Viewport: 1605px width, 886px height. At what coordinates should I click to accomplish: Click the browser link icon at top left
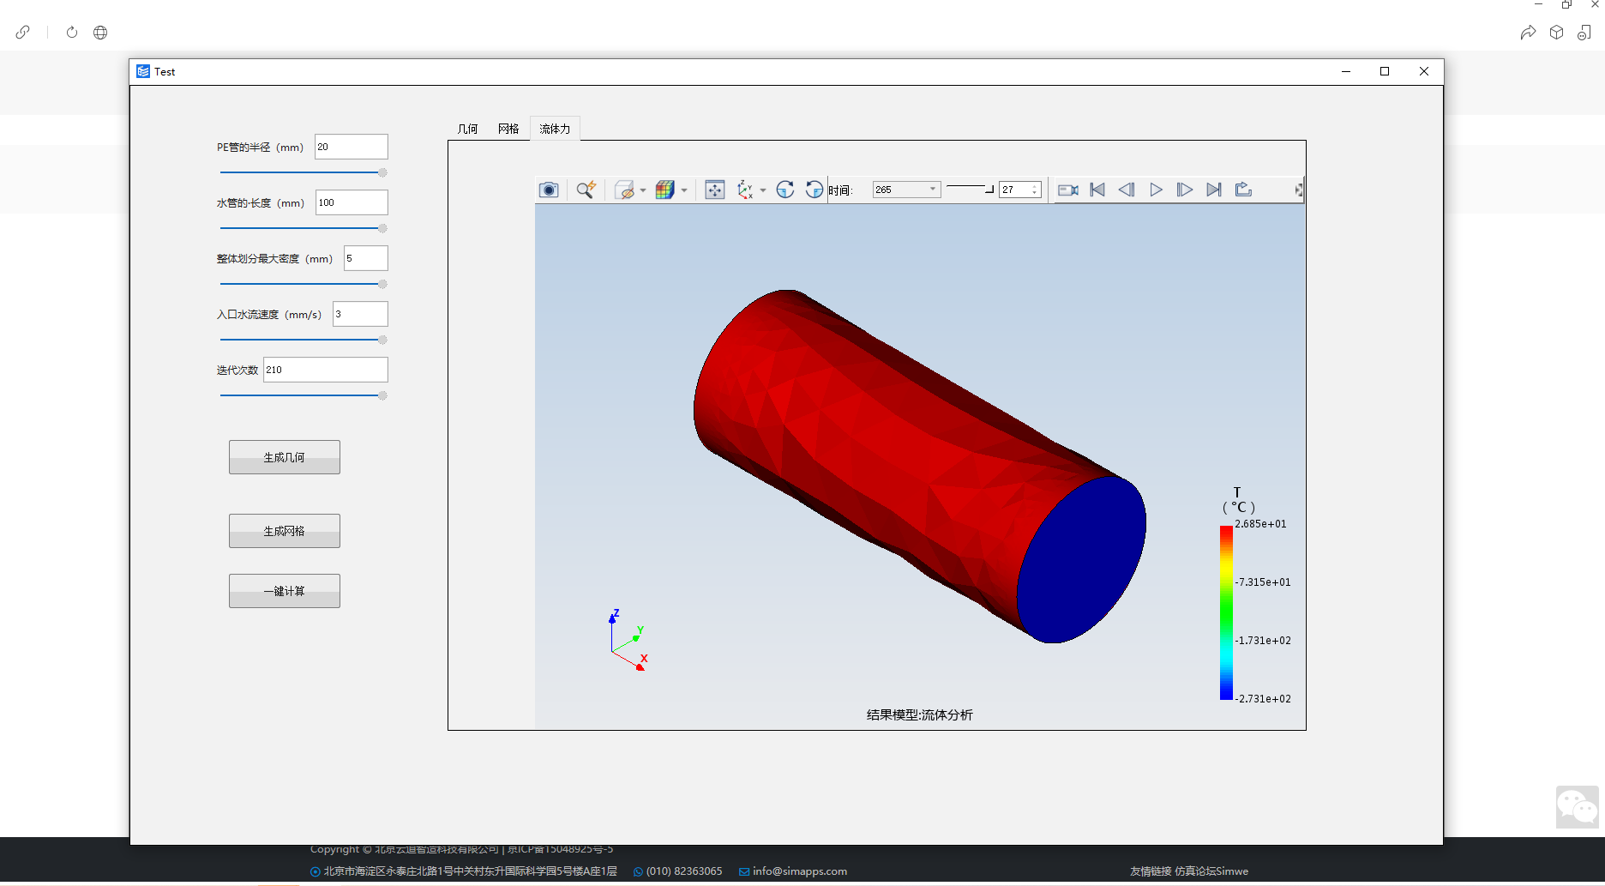point(23,32)
